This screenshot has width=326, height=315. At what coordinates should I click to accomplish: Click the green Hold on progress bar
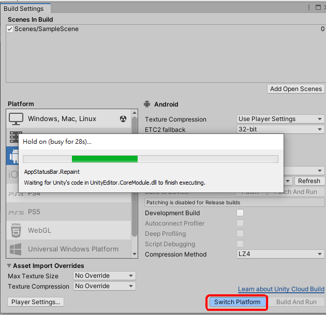[105, 159]
